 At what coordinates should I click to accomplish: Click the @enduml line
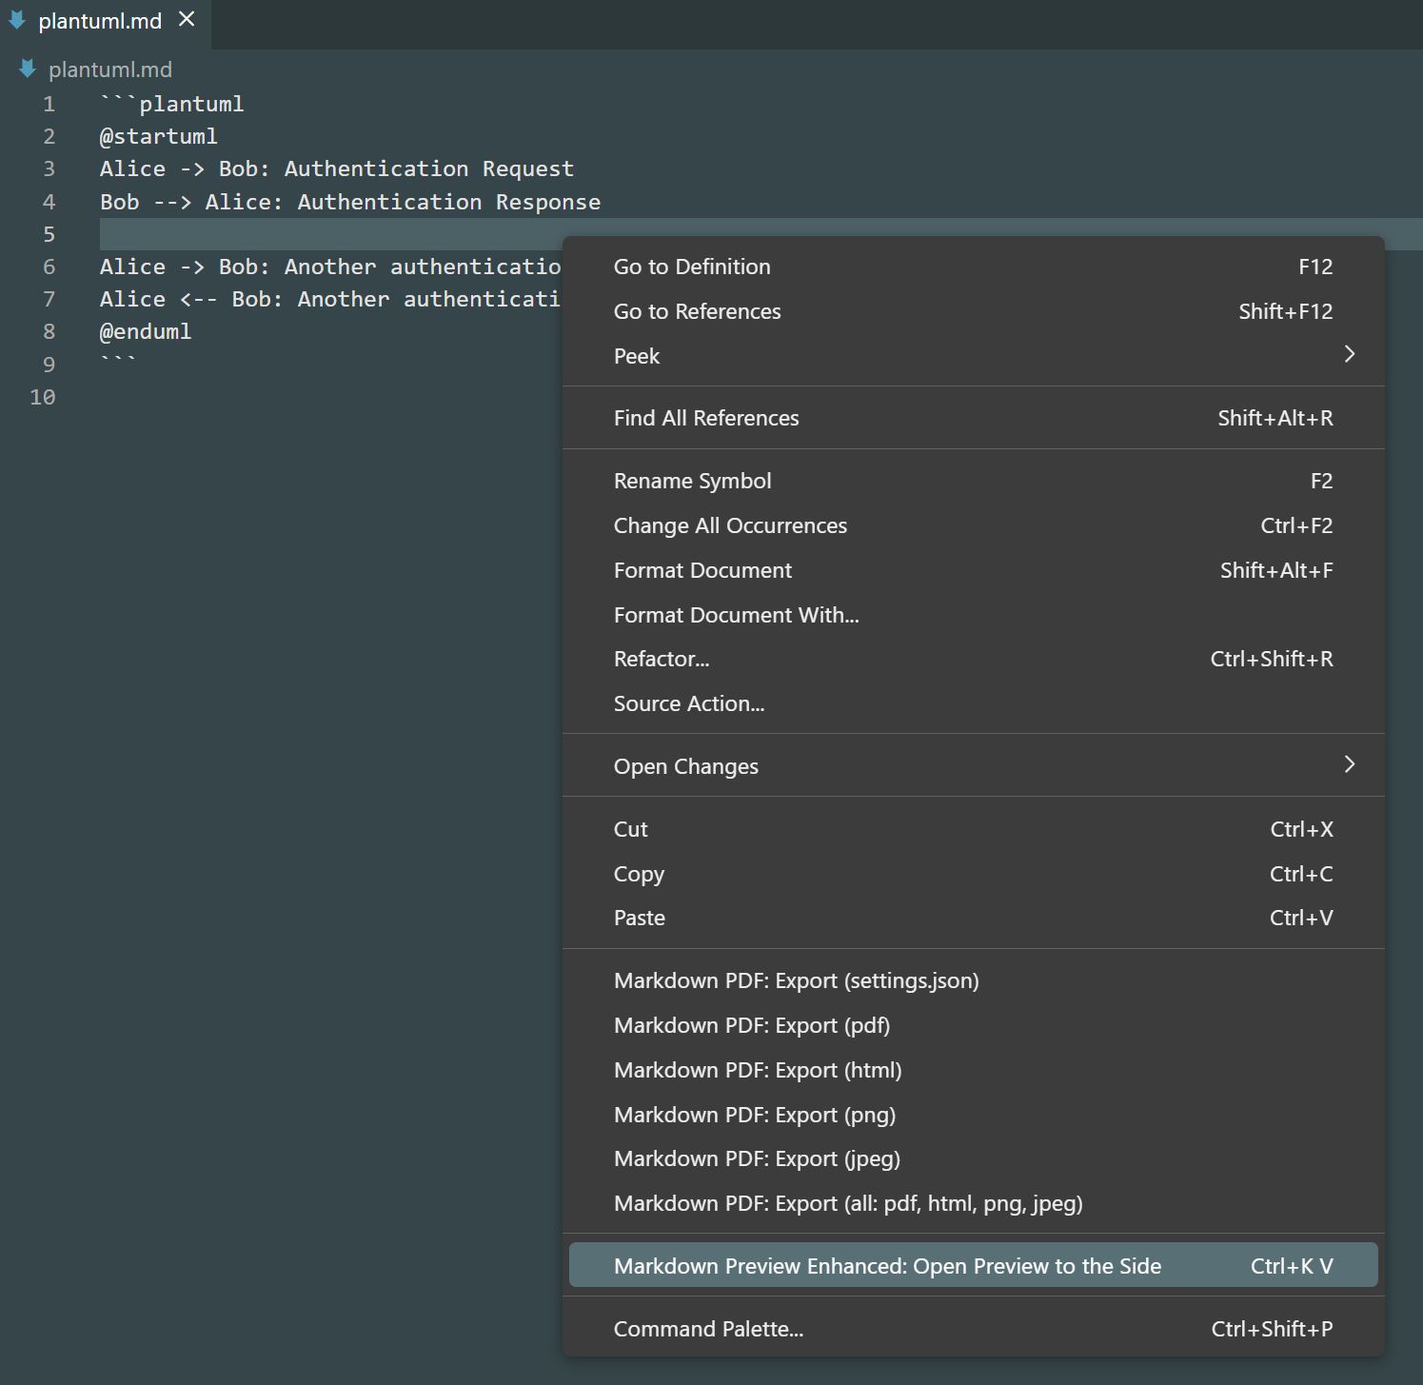click(x=146, y=331)
